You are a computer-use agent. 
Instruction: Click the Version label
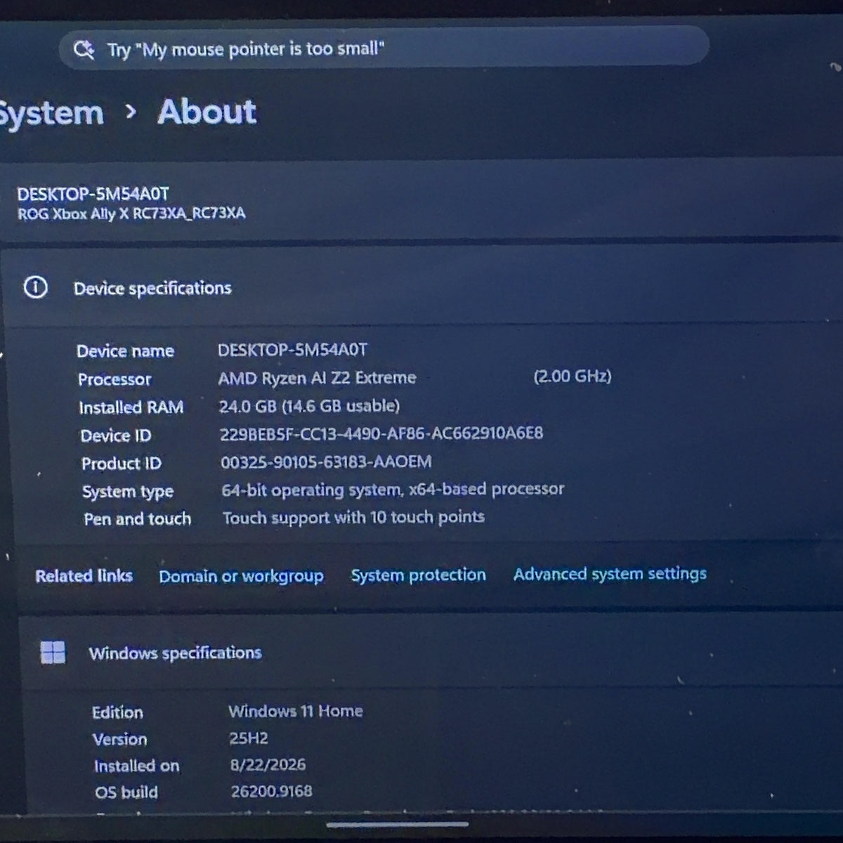pyautogui.click(x=119, y=739)
